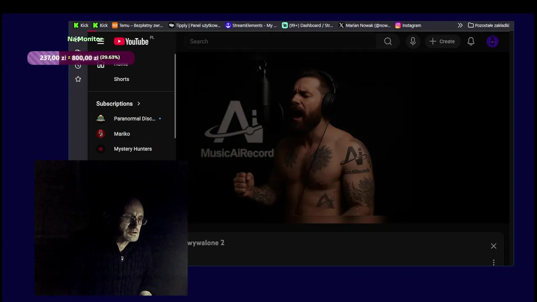Open the X Marian Nowak bookmark icon
Screen dimensions: 537x302
341,25
